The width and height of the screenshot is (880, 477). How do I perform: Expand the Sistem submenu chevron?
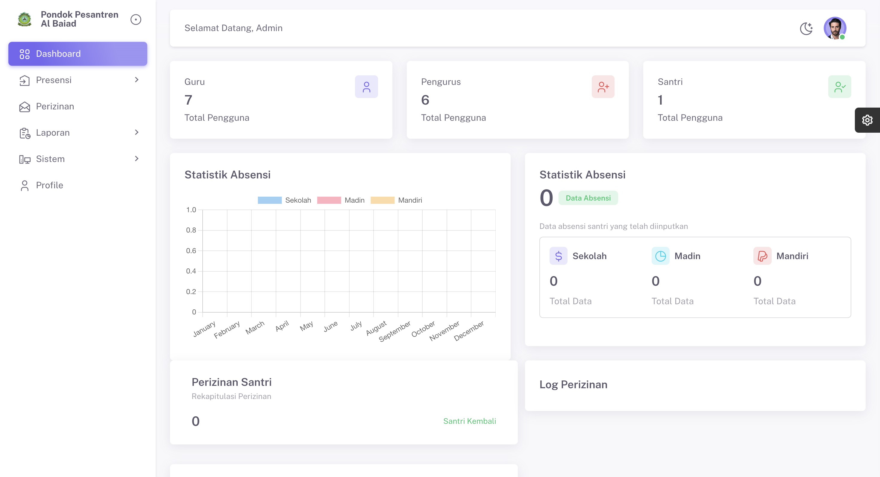(x=137, y=159)
